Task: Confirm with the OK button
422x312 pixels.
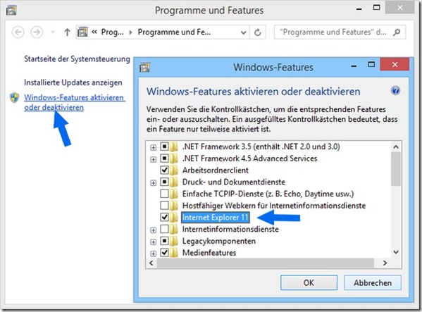Action: 309,282
